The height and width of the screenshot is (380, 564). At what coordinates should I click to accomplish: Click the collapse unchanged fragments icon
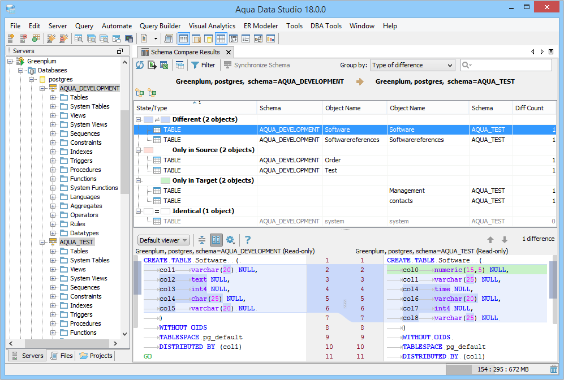[x=202, y=240]
